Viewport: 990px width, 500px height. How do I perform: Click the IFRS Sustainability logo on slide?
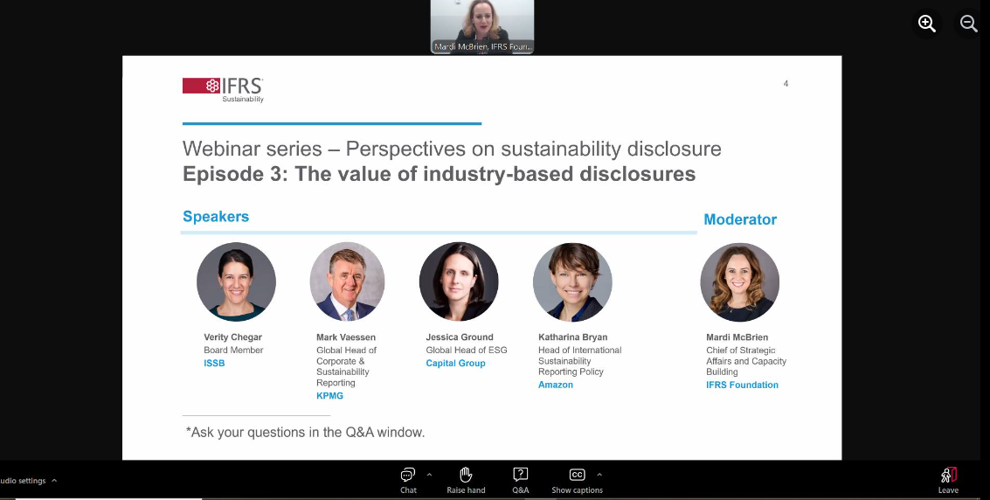223,90
